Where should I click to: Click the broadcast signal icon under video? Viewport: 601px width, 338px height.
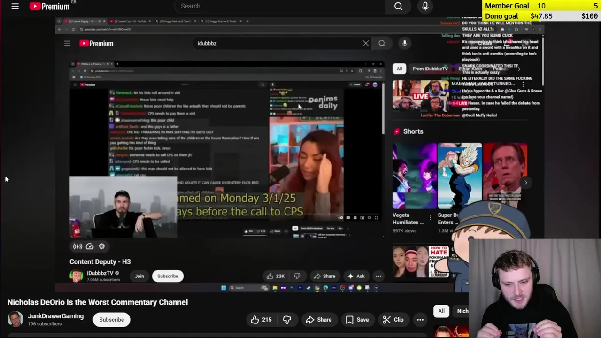77,246
